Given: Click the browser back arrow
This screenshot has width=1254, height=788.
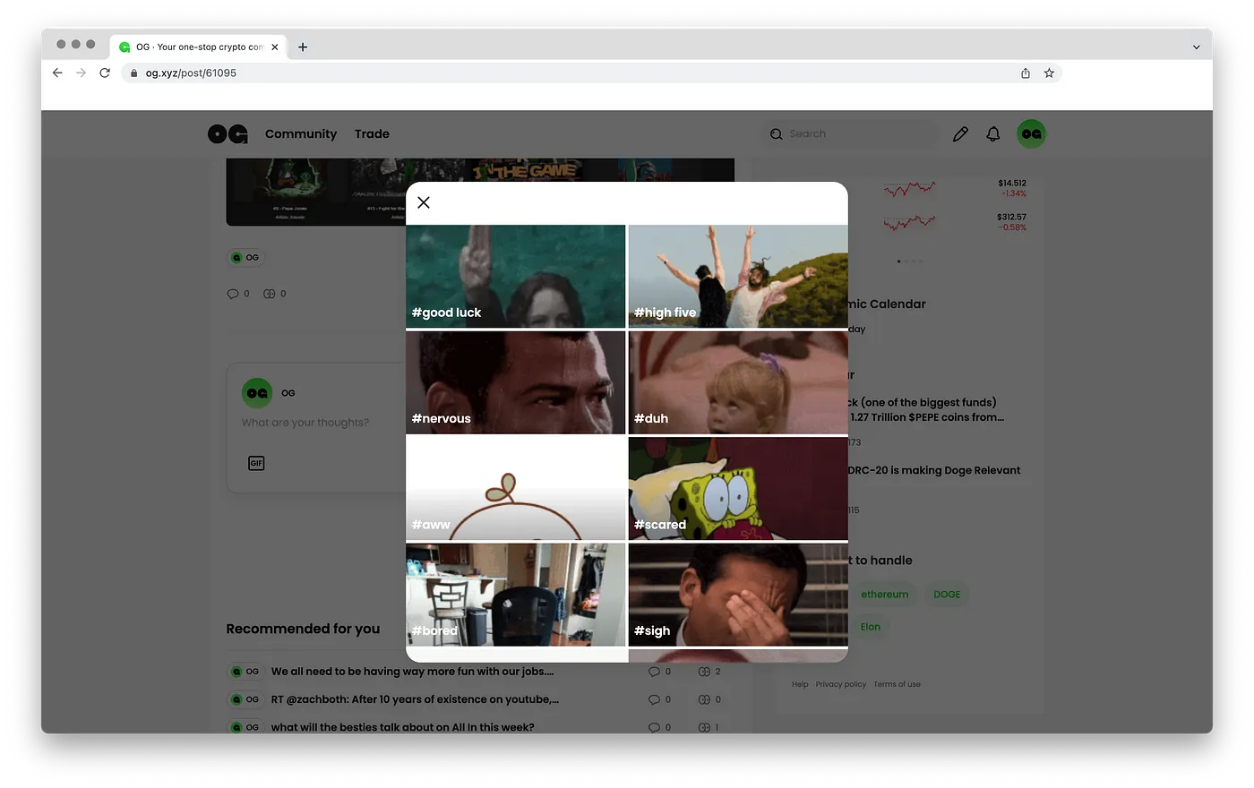Looking at the screenshot, I should point(57,73).
